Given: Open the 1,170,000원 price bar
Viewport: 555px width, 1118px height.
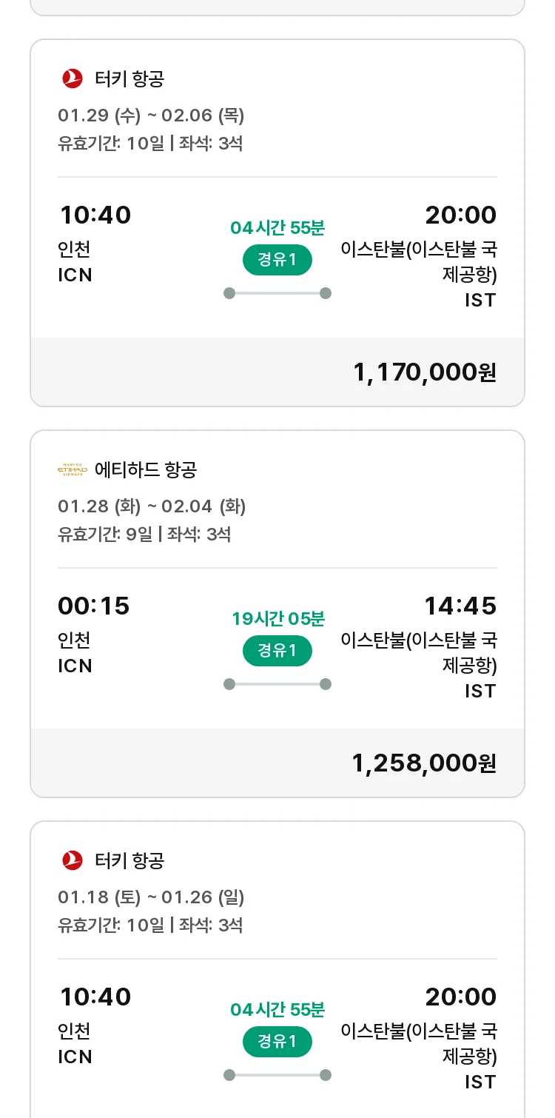Looking at the screenshot, I should [x=277, y=372].
